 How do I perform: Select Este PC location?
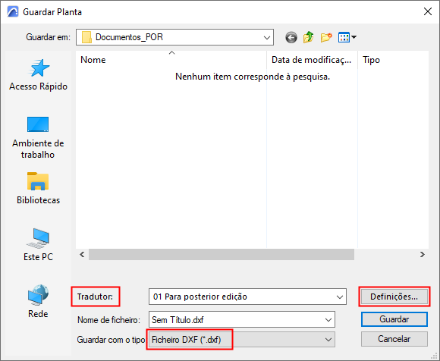[x=38, y=245]
